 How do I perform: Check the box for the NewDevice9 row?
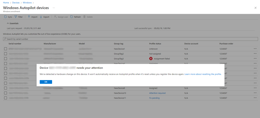tap(6, 88)
